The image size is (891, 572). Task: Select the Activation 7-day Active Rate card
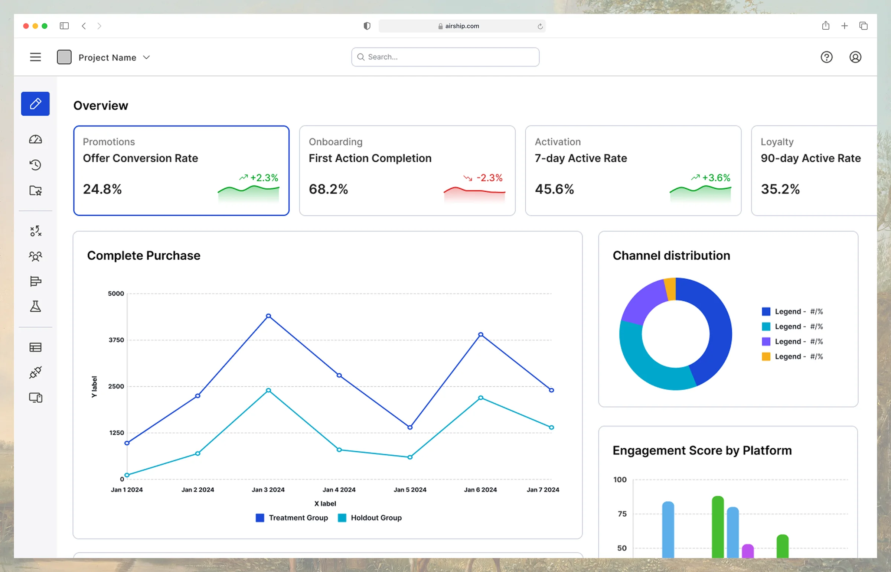633,170
